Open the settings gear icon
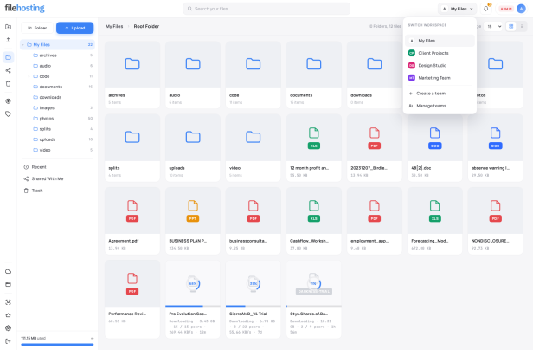This screenshot has width=533, height=350. pos(8,328)
